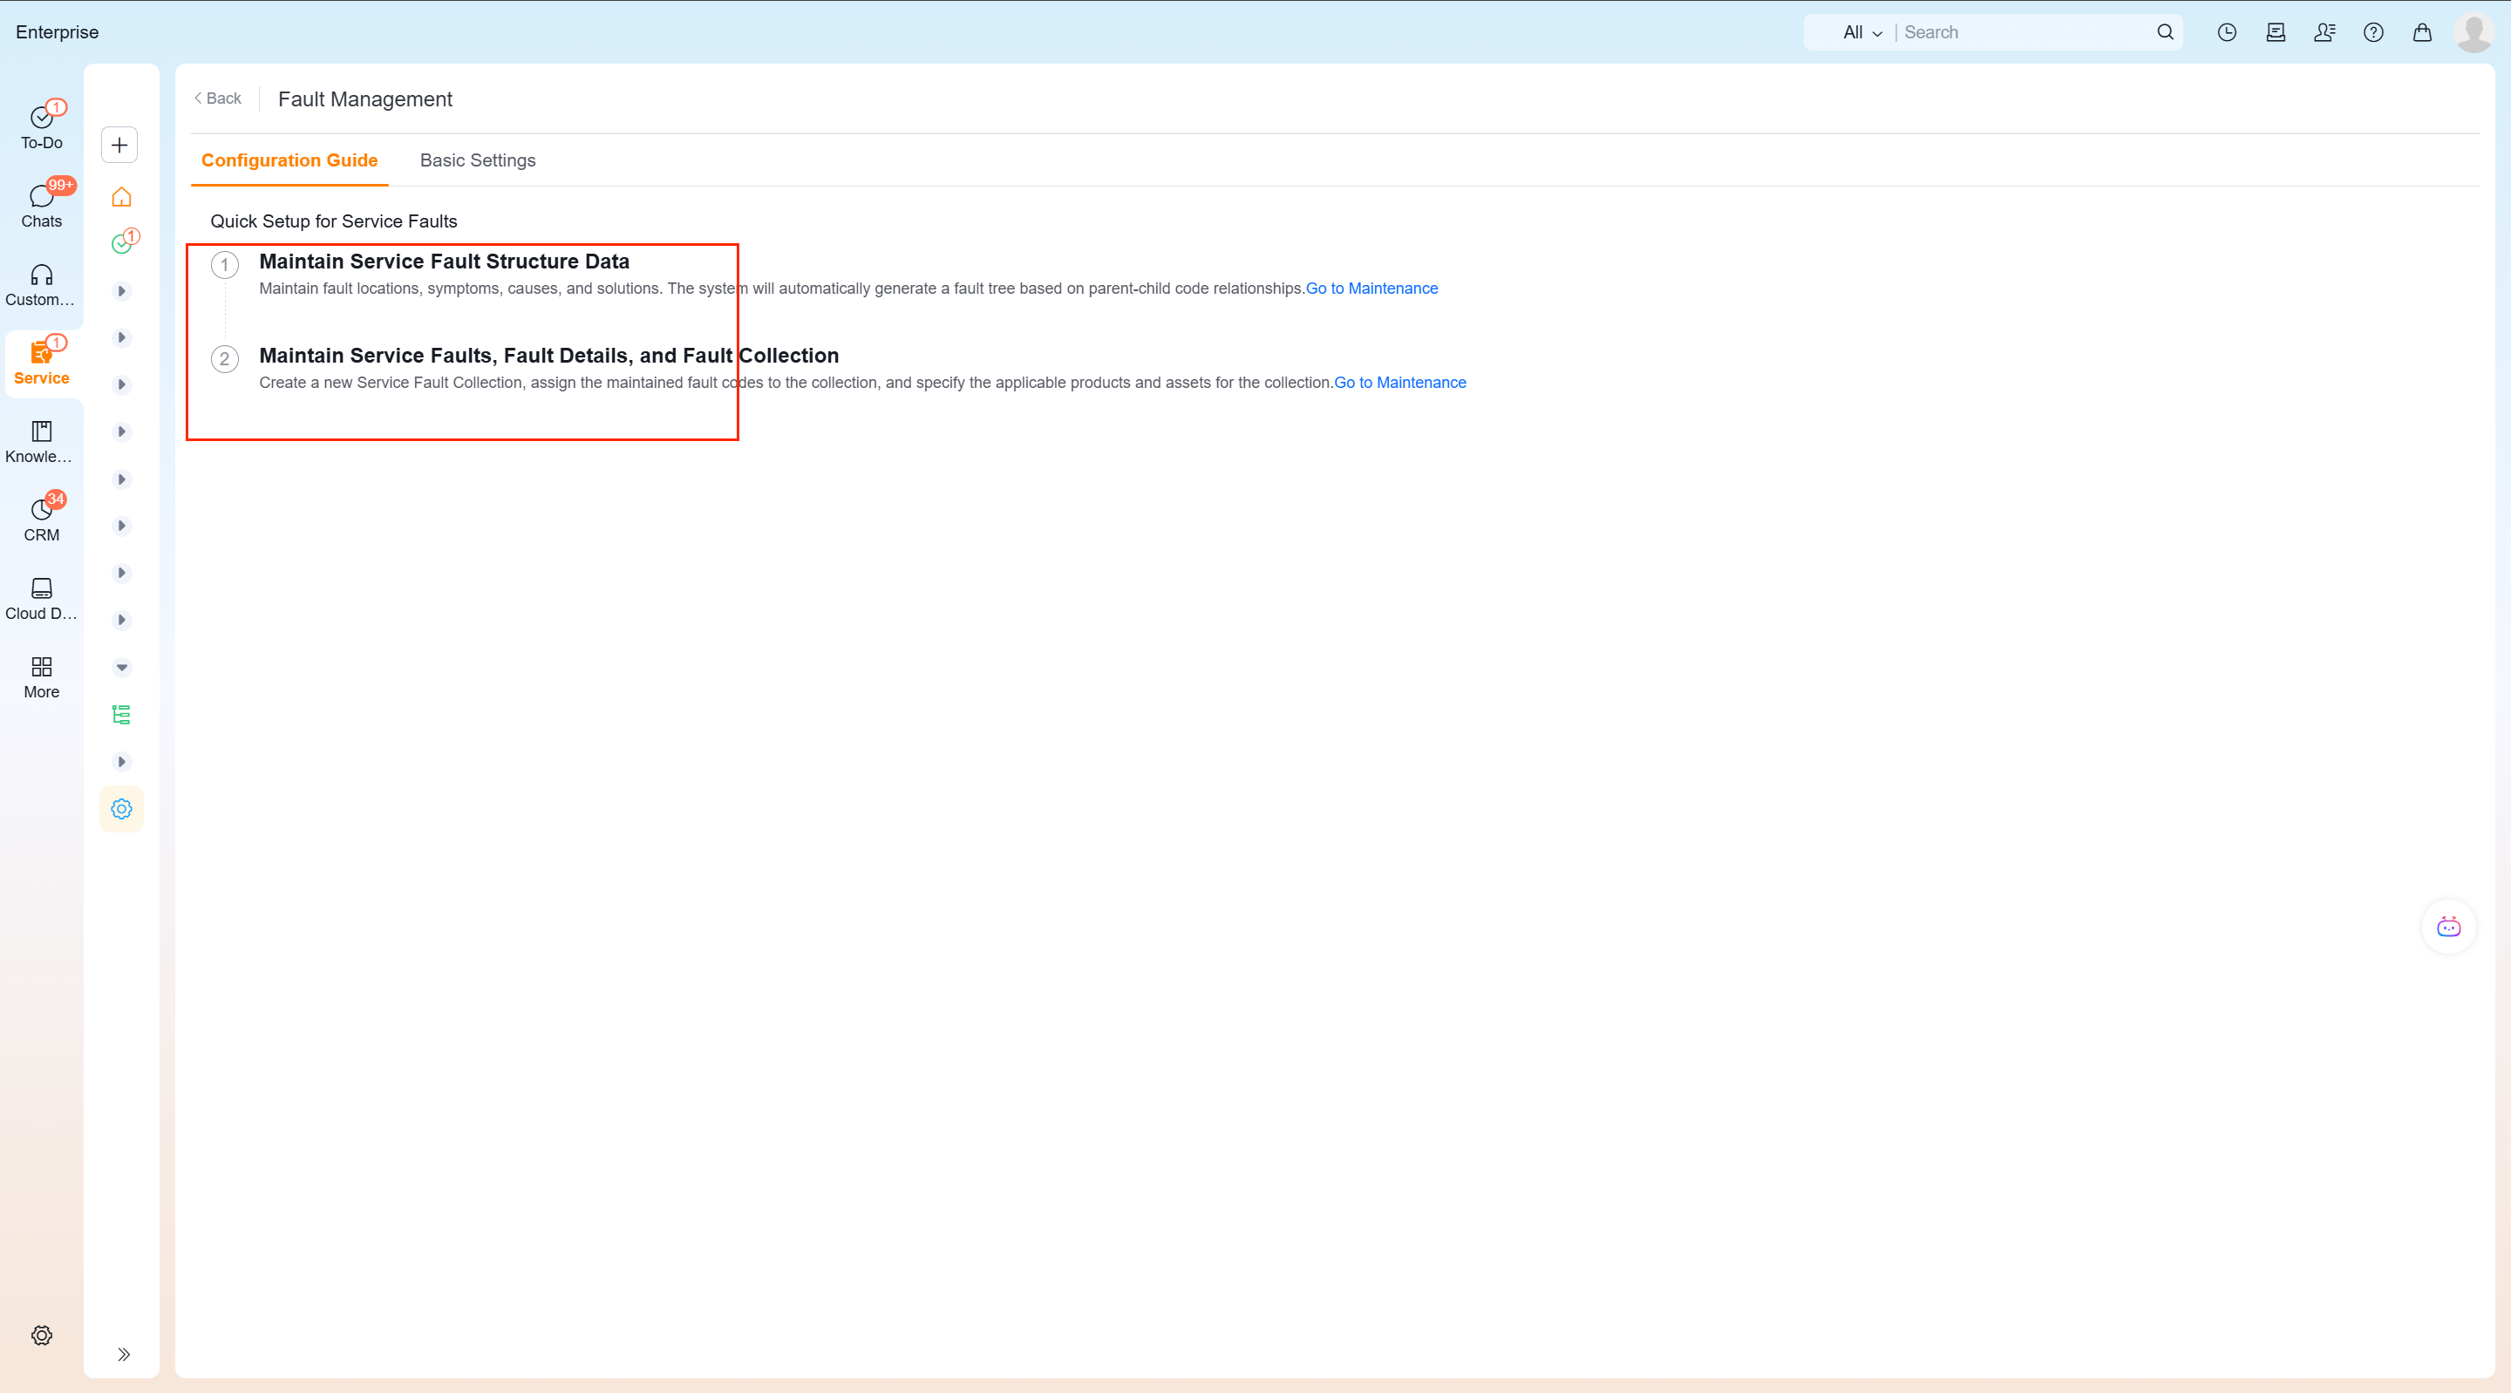Open the message inbox icon in header

click(2275, 32)
